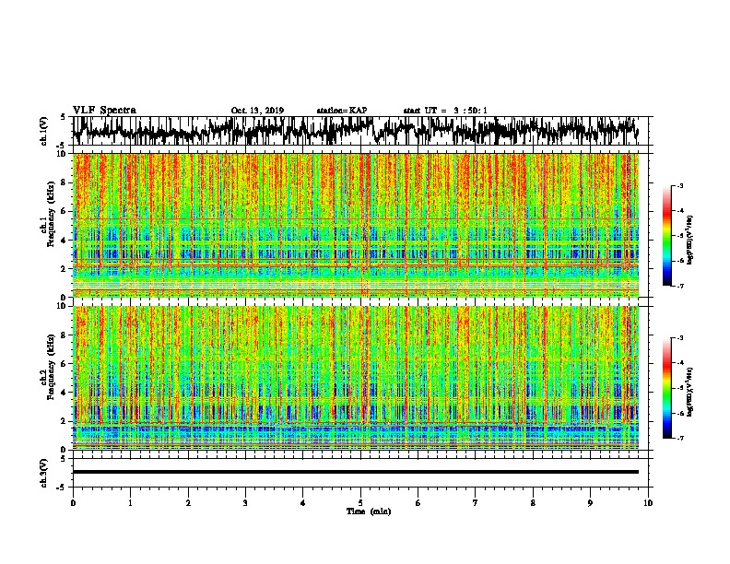Click the "8" tick on the time axis
This screenshot has height=564, width=730.
click(x=533, y=503)
